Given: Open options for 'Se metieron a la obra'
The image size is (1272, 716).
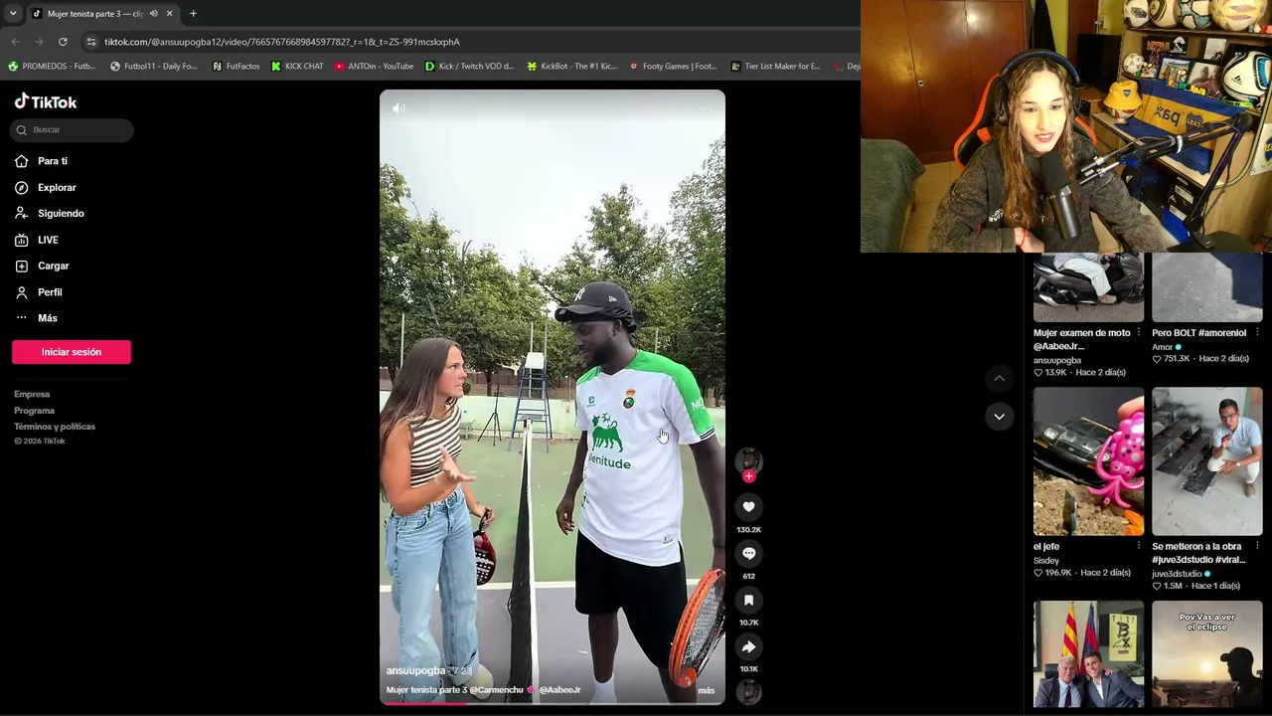Looking at the screenshot, I should tap(1257, 546).
